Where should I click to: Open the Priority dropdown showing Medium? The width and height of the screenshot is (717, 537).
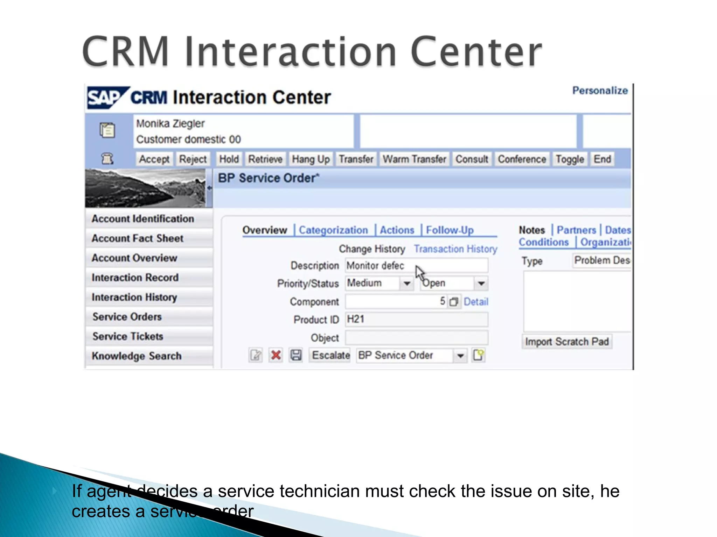pos(407,283)
